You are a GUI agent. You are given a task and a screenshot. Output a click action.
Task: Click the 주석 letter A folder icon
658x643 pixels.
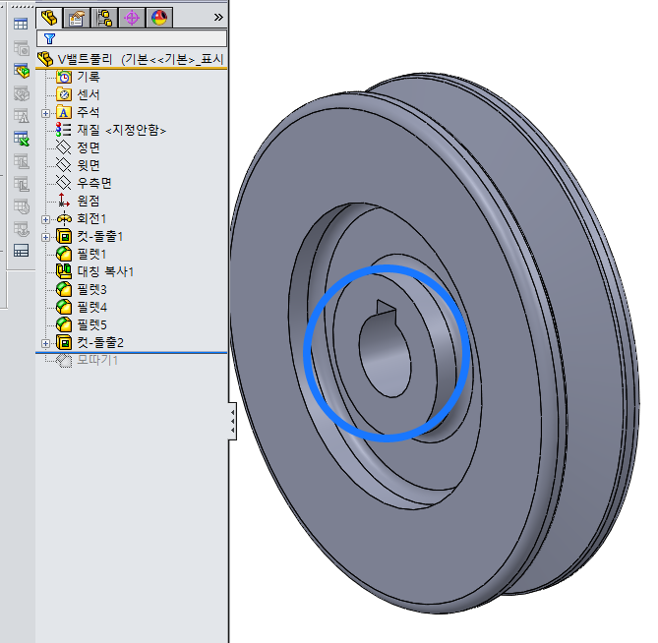[x=64, y=112]
